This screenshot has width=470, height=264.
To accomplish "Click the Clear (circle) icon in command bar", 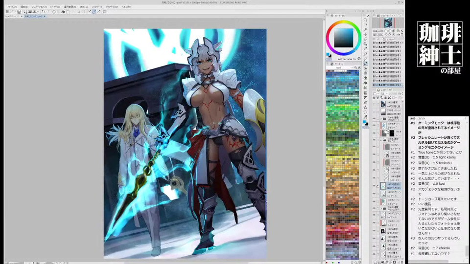I will pyautogui.click(x=54, y=12).
